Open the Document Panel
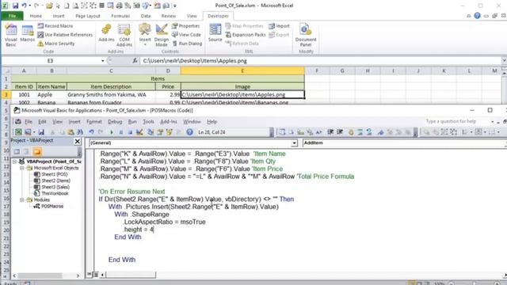 (306, 35)
